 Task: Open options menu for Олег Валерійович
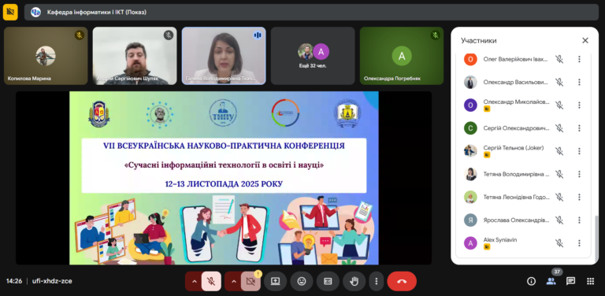pyautogui.click(x=579, y=59)
